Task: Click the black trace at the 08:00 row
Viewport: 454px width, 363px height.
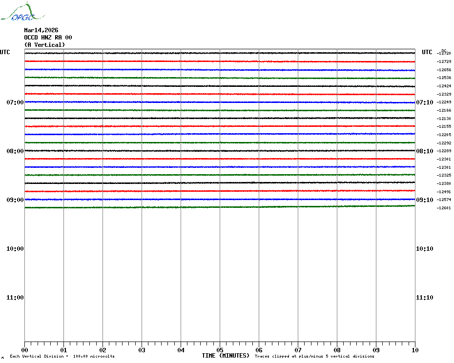Action: (220, 150)
